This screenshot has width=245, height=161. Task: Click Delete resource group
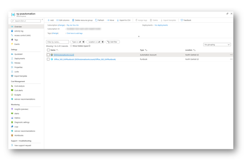[x=82, y=20]
